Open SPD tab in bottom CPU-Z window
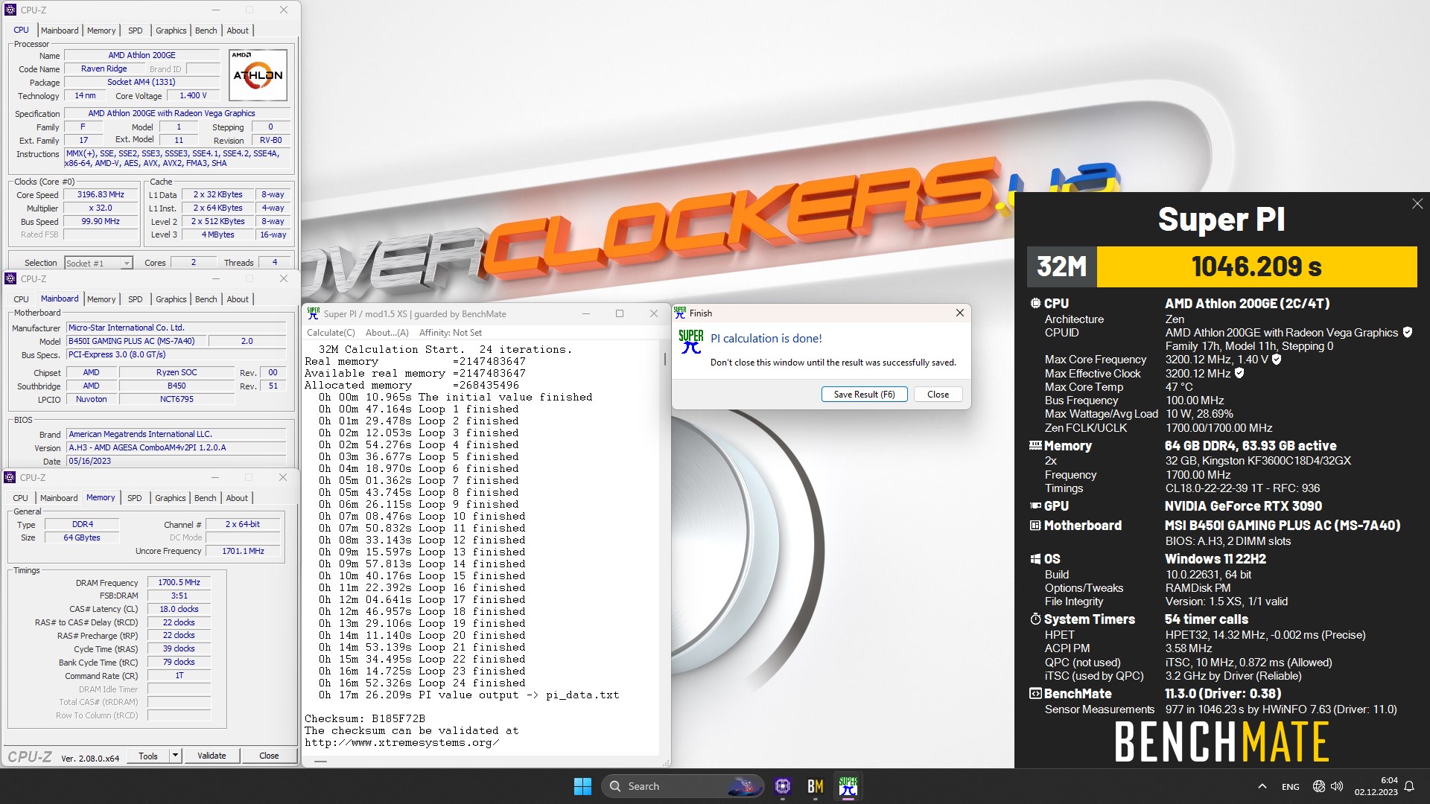The height and width of the screenshot is (804, 1430). coord(134,498)
